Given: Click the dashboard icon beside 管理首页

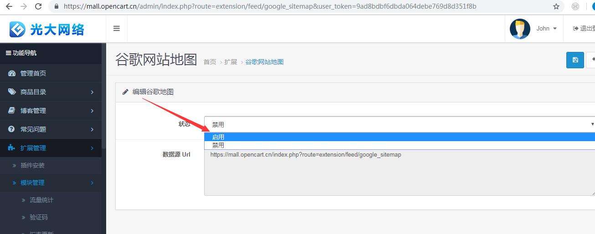Looking at the screenshot, I should (x=12, y=73).
